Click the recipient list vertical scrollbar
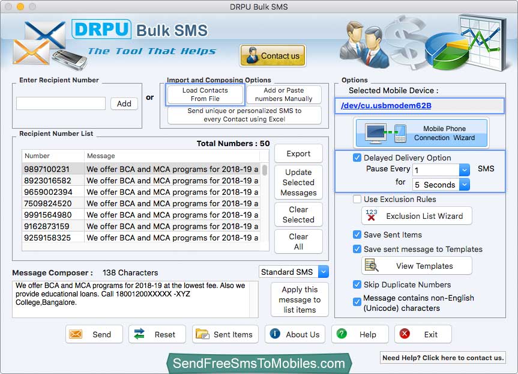The height and width of the screenshot is (374, 518). [x=265, y=170]
